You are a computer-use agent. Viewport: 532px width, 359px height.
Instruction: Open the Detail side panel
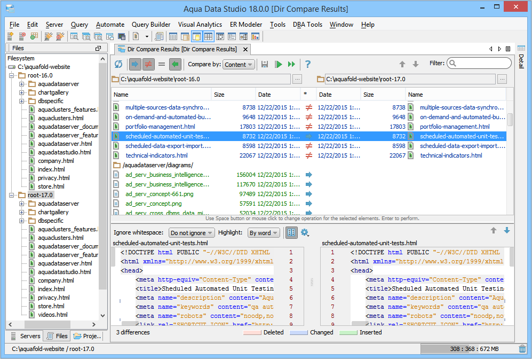(521, 57)
